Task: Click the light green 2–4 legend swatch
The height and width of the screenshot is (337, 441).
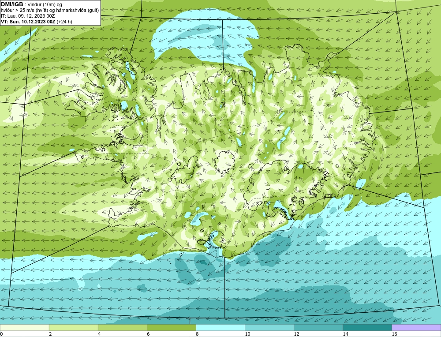Action: point(73,327)
